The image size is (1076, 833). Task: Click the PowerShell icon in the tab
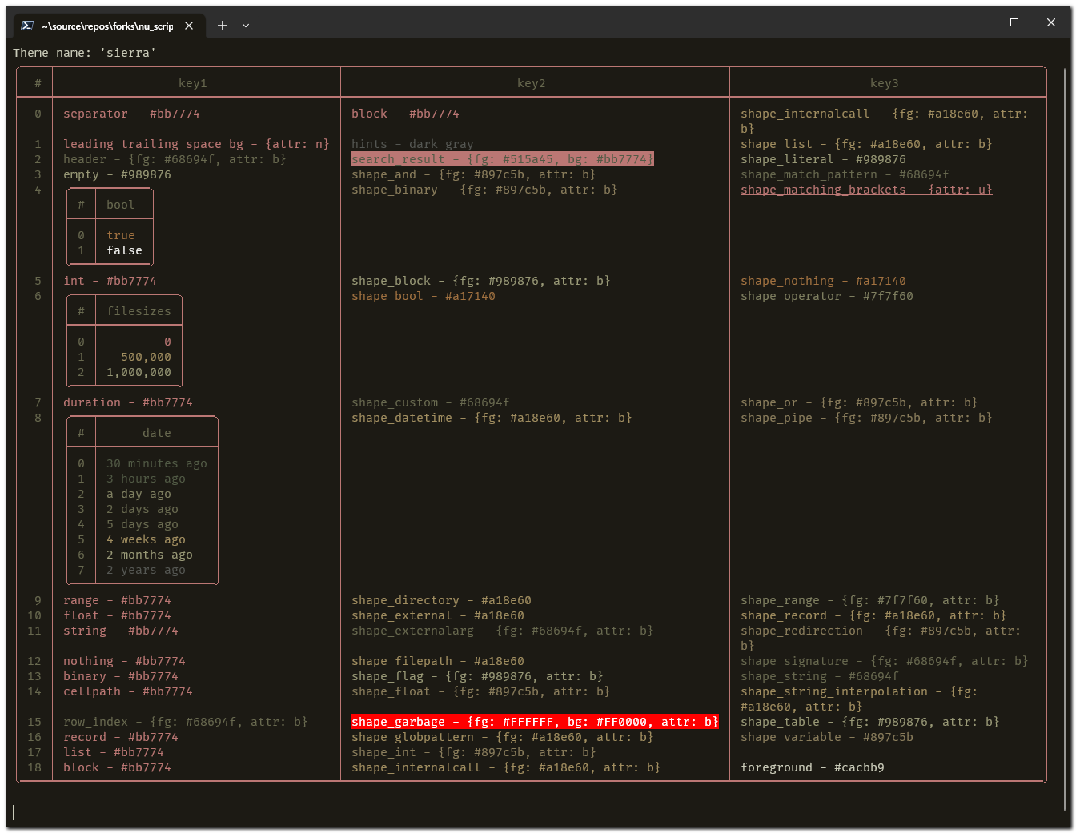coord(27,26)
